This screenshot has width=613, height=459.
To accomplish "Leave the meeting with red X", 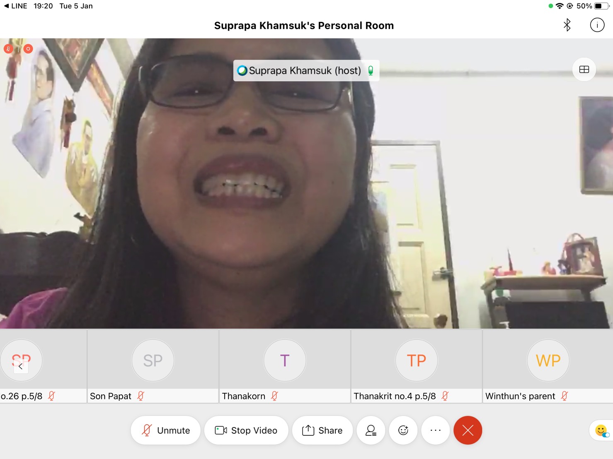I will [x=468, y=430].
